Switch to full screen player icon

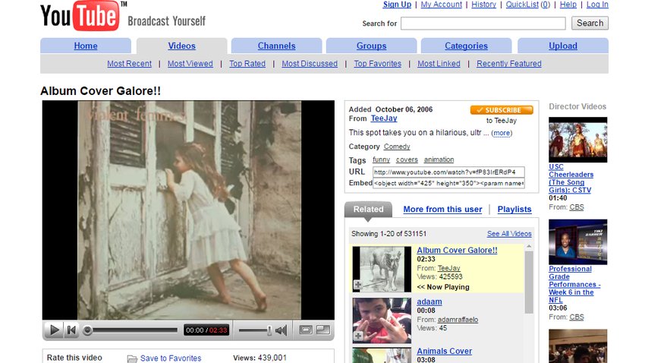click(323, 330)
